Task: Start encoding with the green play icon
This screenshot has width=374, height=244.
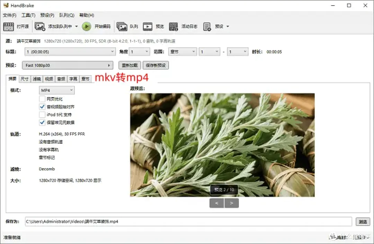Action: [87, 26]
